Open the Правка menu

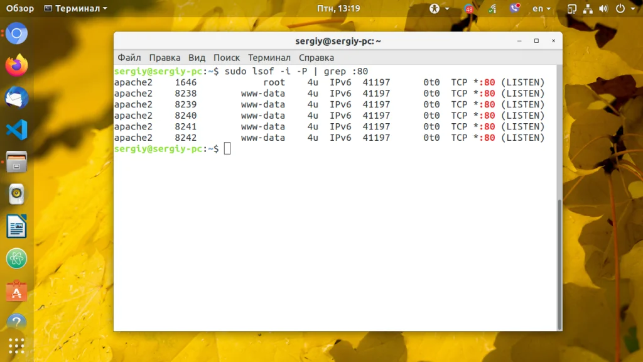[x=165, y=57]
